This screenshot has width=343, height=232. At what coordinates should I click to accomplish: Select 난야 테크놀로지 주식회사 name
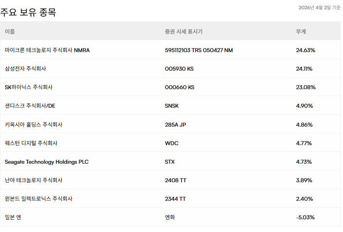[34, 180]
